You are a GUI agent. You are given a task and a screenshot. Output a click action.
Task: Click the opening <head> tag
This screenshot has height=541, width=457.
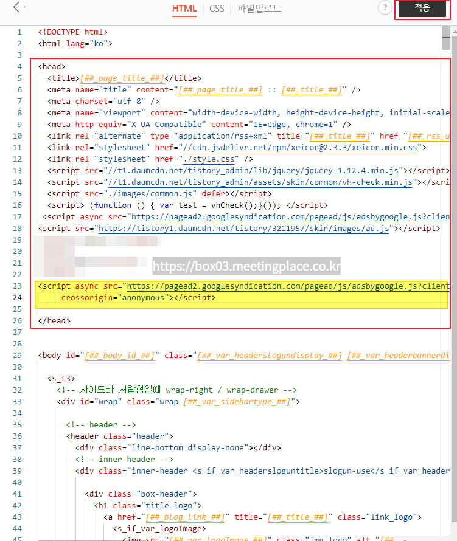point(52,67)
